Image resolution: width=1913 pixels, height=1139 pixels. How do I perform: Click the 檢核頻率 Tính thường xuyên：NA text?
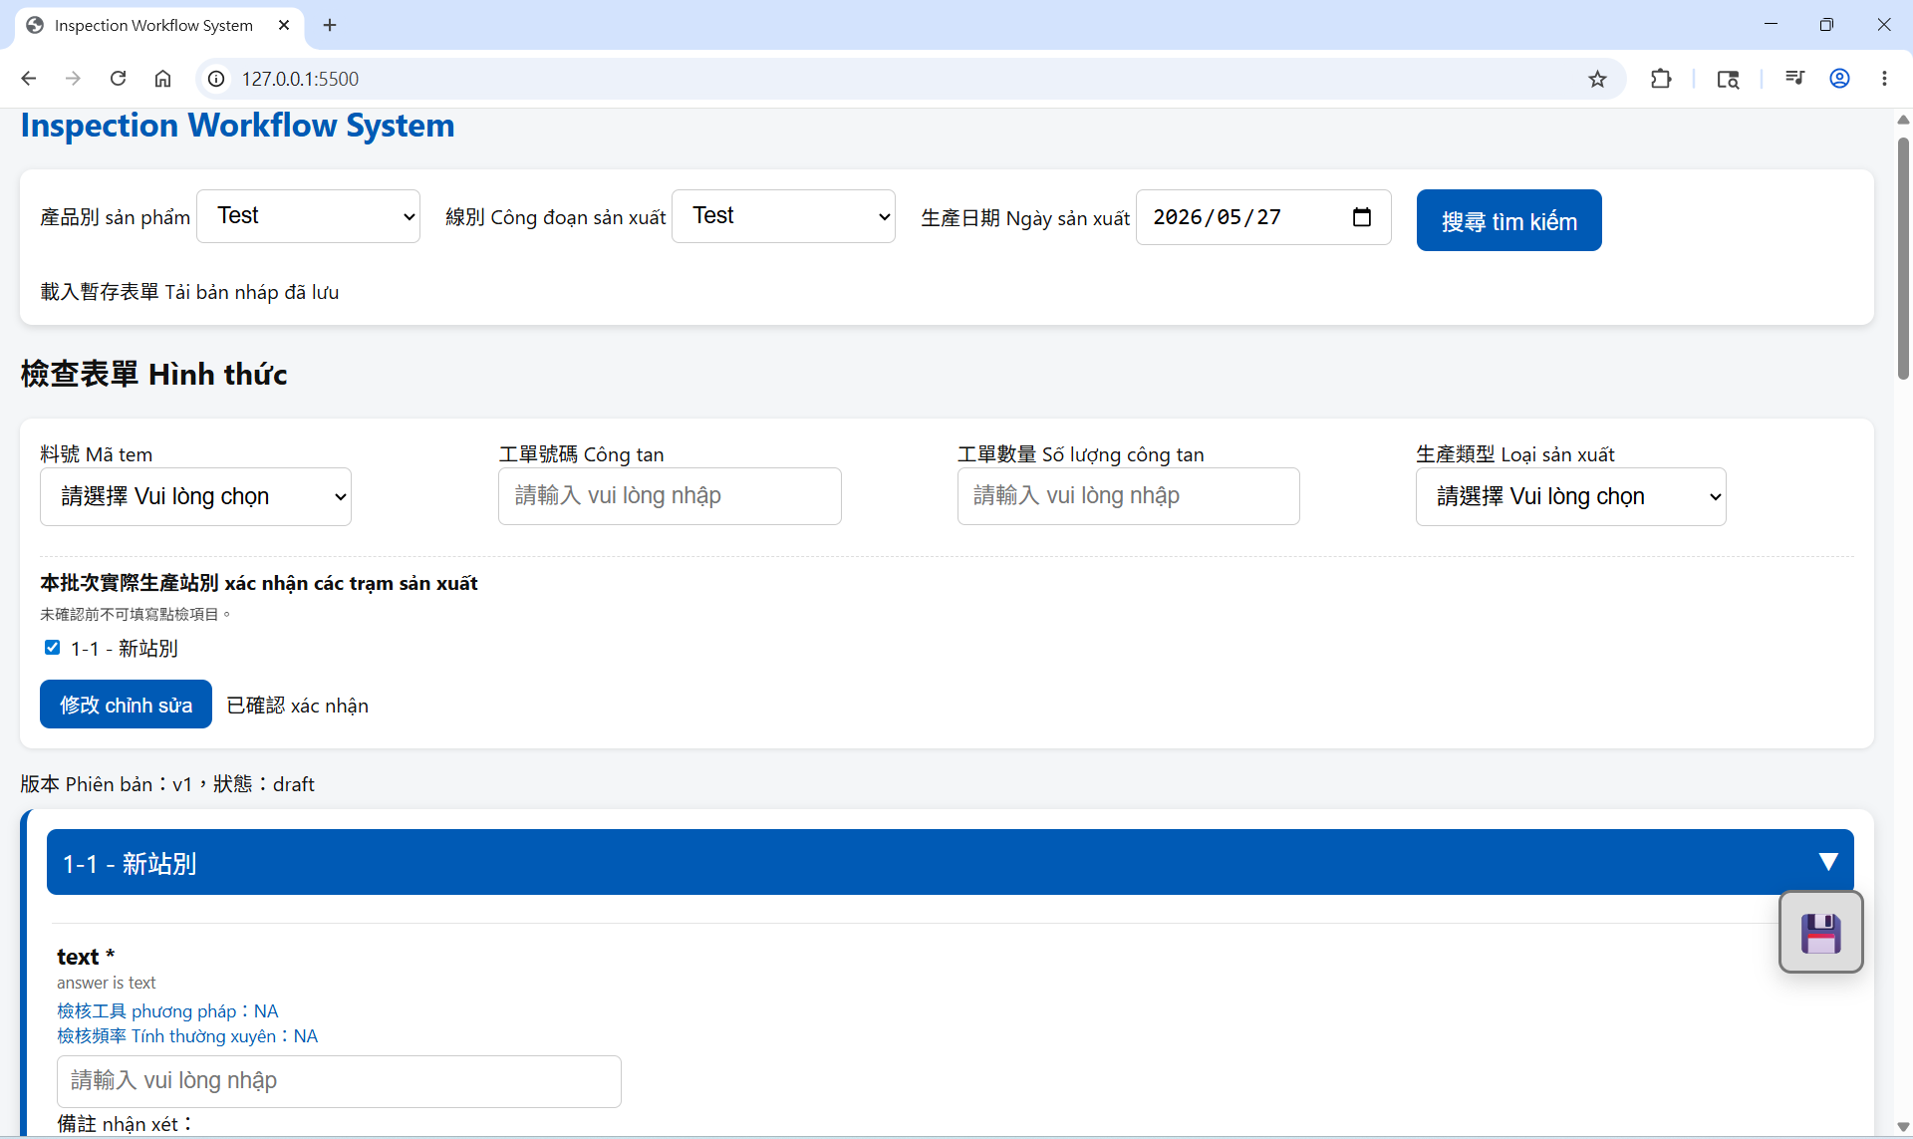tap(187, 1036)
